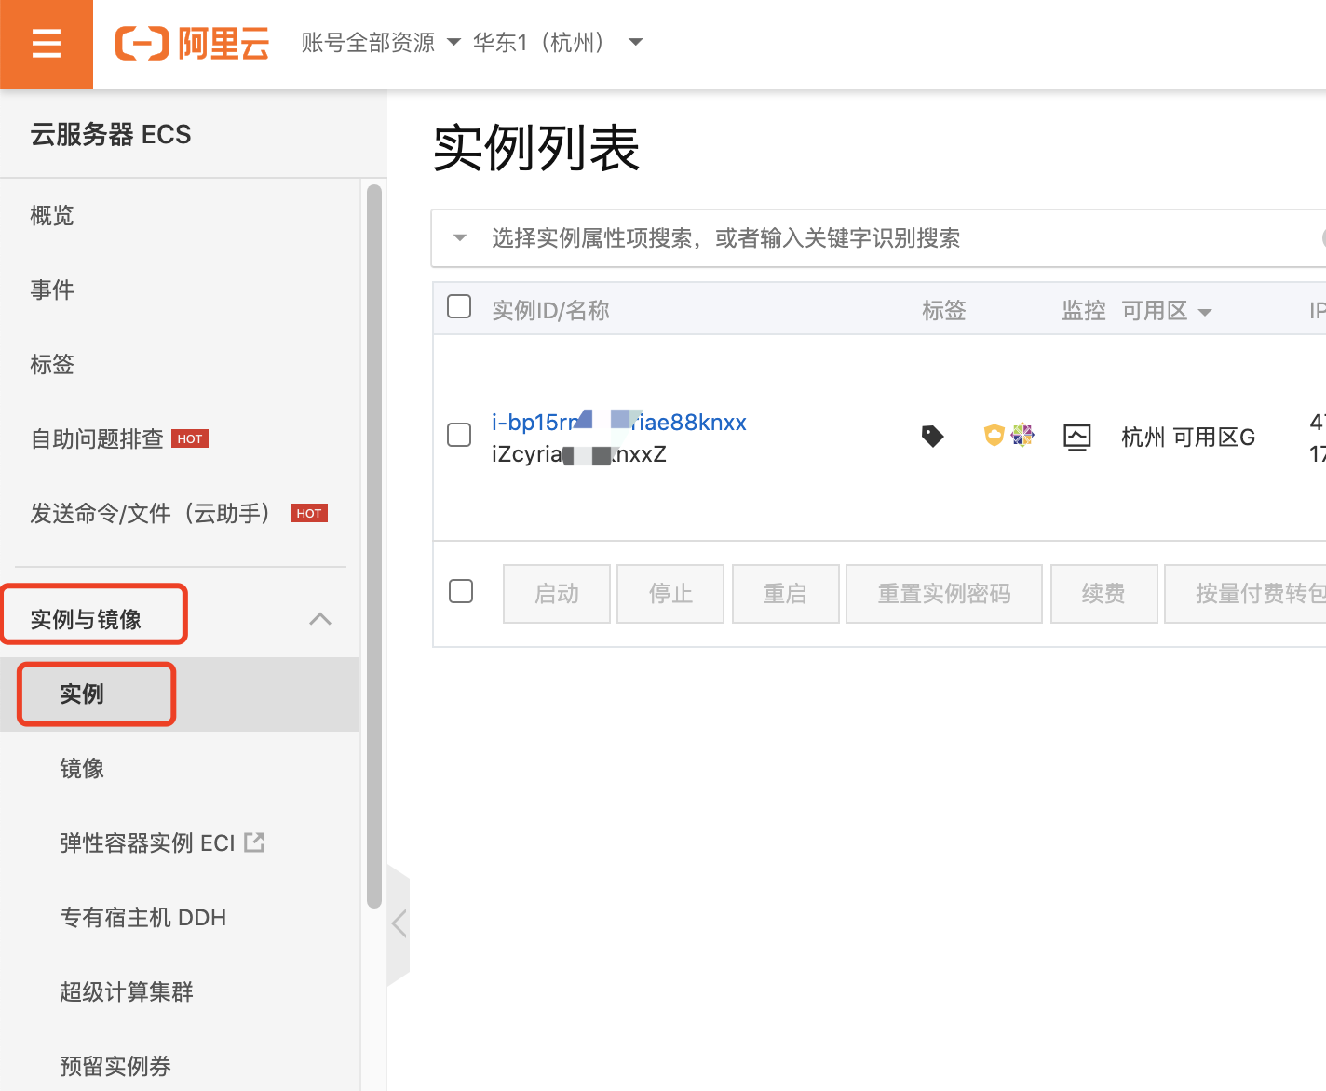
Task: Click the sidebar vertical scrollbar
Action: point(374,546)
